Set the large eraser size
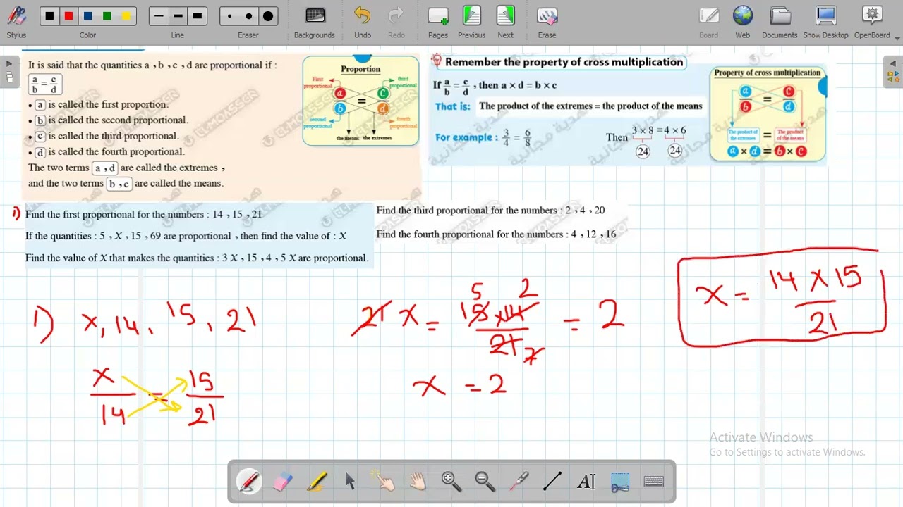 tap(267, 16)
